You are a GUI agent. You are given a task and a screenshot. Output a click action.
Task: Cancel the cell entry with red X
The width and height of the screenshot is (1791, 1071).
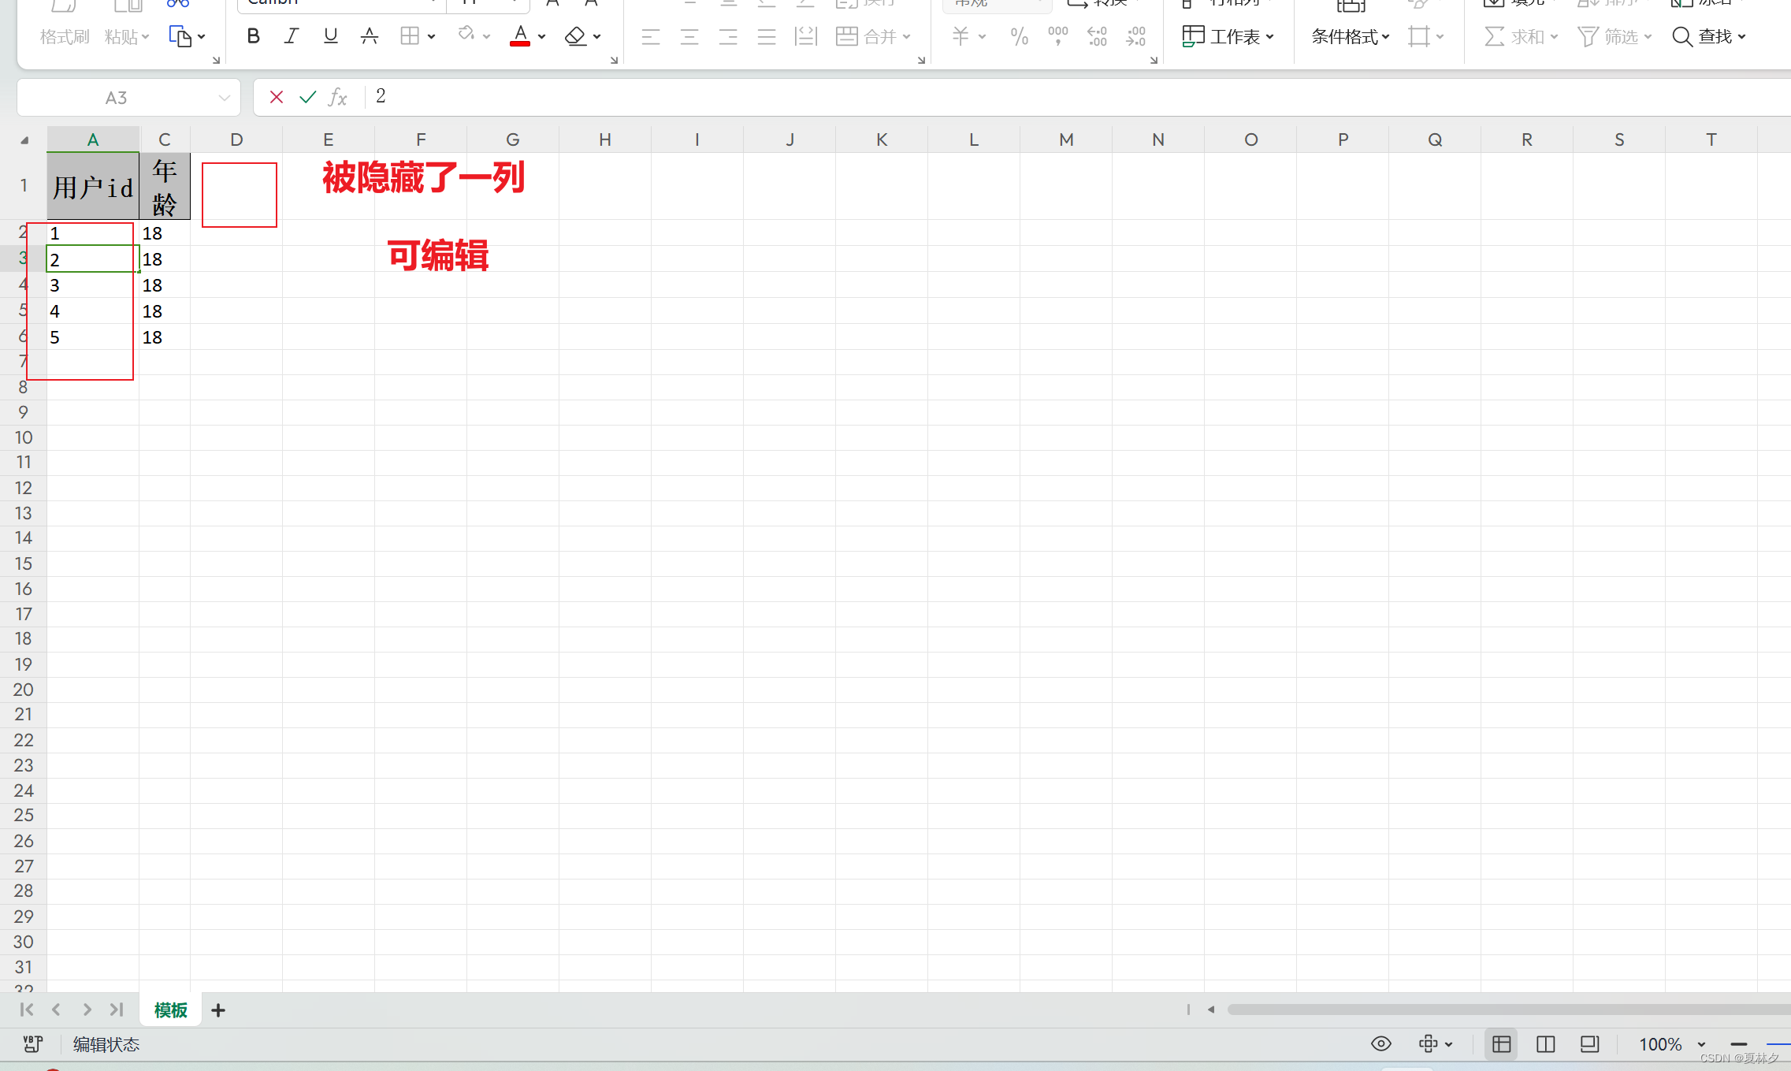[x=276, y=97]
